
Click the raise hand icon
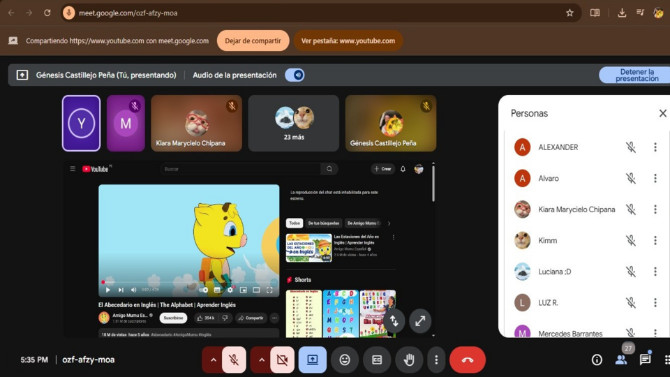[x=409, y=360]
